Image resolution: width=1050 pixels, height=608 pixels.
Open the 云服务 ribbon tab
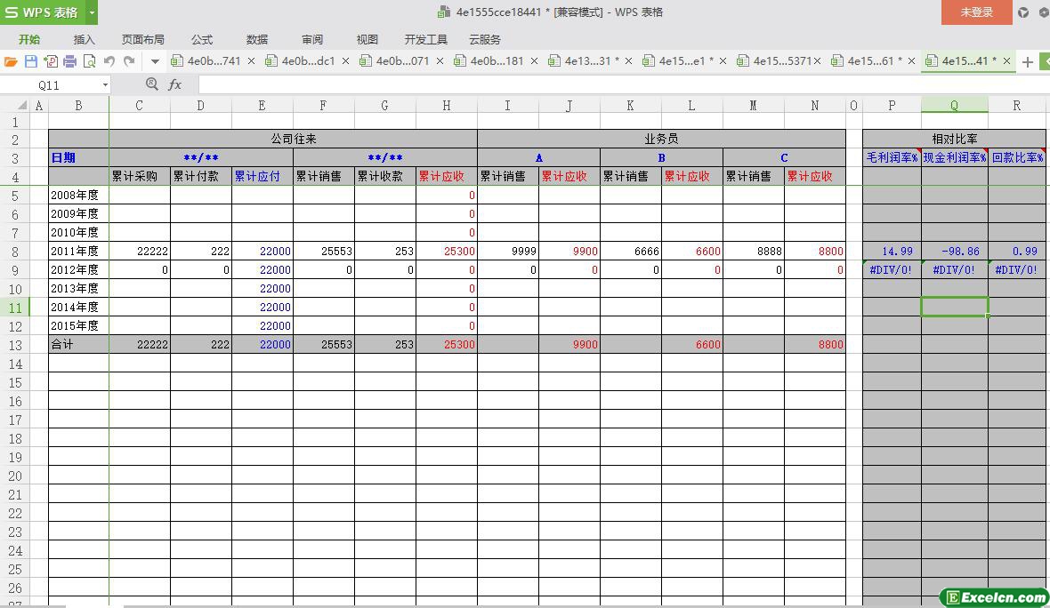coord(485,39)
